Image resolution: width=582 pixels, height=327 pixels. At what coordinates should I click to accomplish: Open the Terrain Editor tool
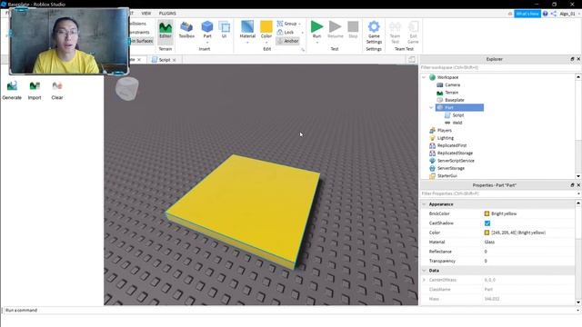166,31
